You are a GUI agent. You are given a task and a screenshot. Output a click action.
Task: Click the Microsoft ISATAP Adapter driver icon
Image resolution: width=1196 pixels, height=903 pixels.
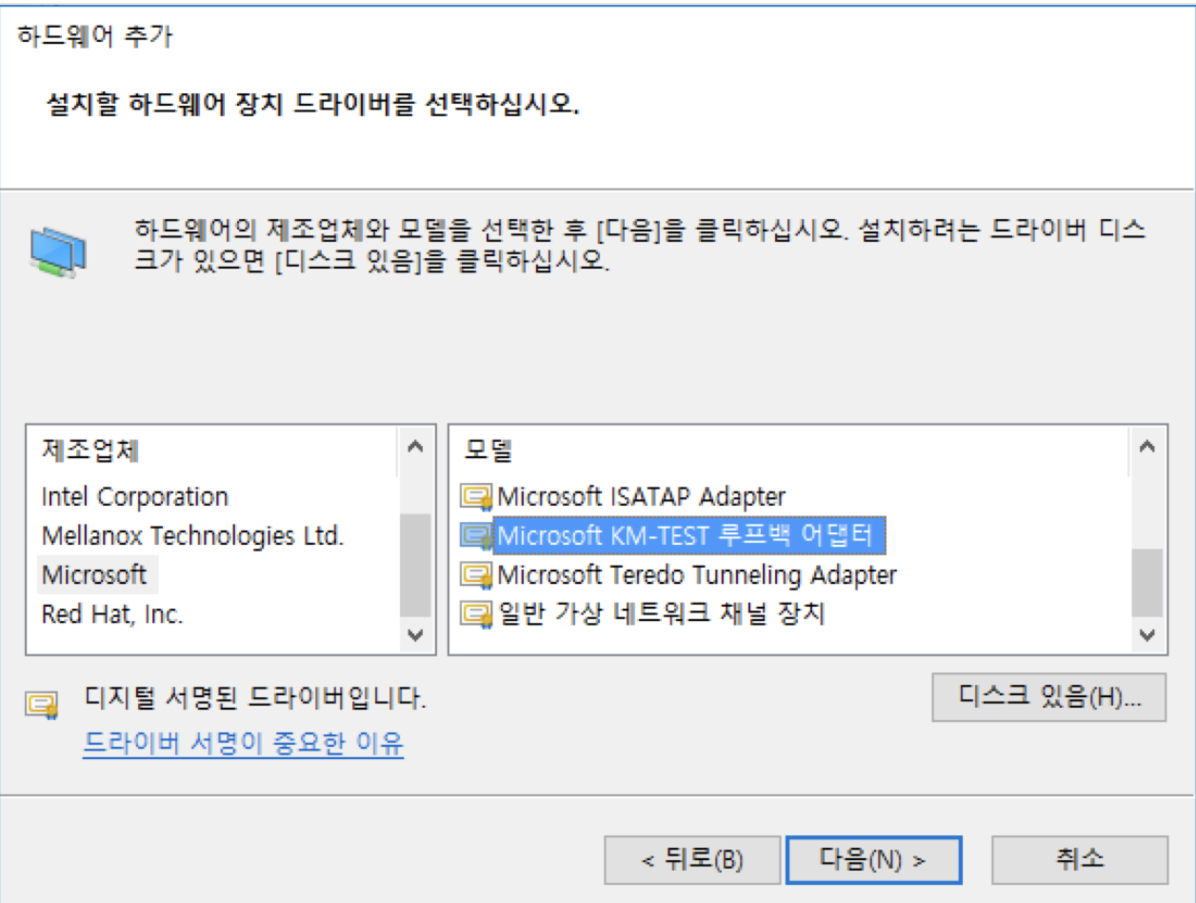[476, 496]
